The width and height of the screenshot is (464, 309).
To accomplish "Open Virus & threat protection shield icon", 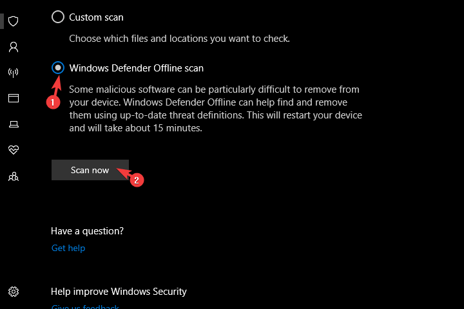I will tap(14, 21).
